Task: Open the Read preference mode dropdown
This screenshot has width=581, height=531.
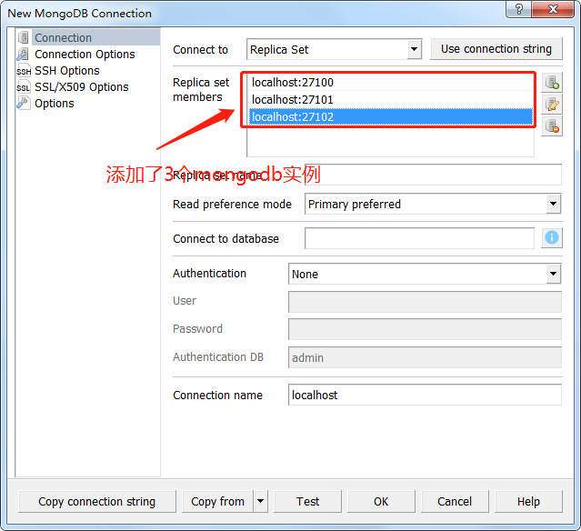Action: pyautogui.click(x=553, y=204)
